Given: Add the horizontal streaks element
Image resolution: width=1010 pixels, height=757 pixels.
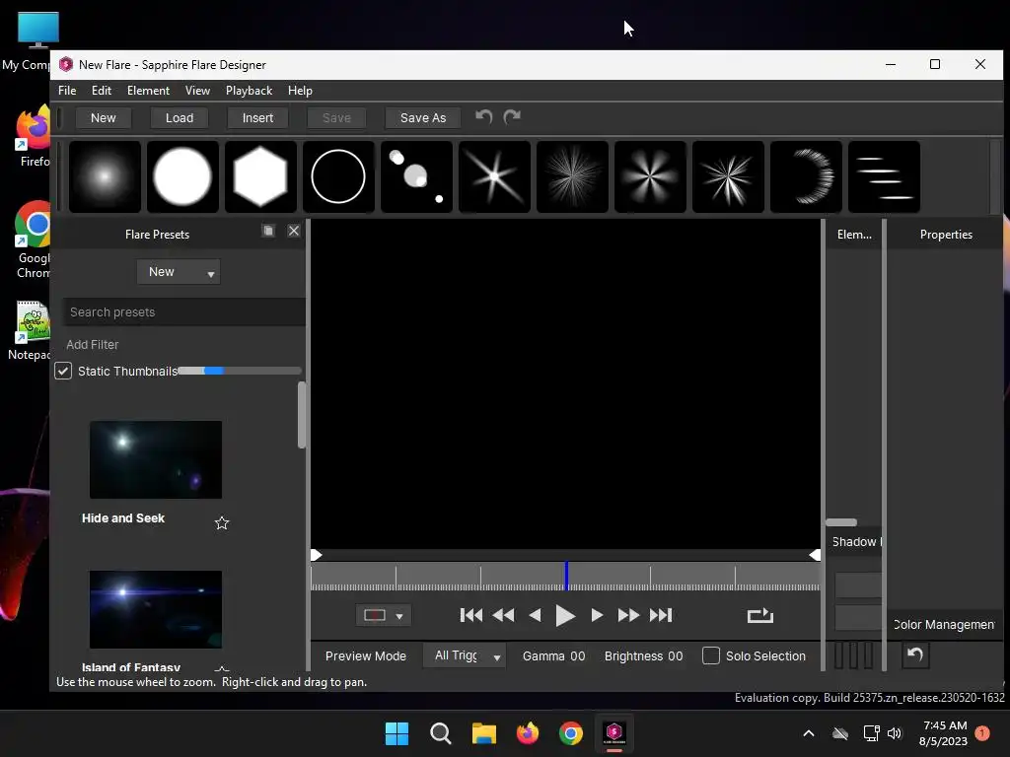Looking at the screenshot, I should [x=885, y=176].
